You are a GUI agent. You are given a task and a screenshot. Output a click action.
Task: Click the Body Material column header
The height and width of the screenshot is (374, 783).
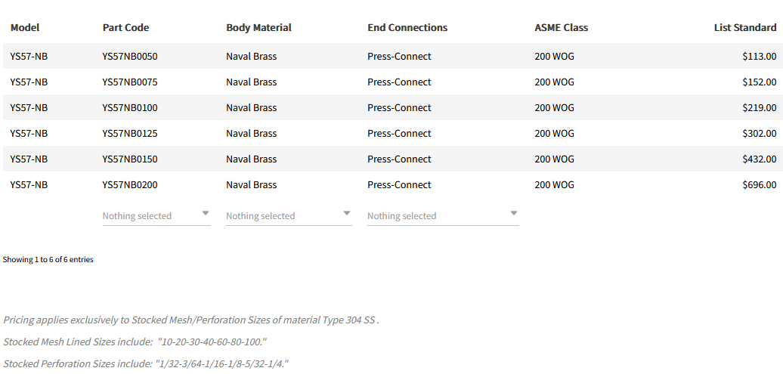click(x=258, y=28)
